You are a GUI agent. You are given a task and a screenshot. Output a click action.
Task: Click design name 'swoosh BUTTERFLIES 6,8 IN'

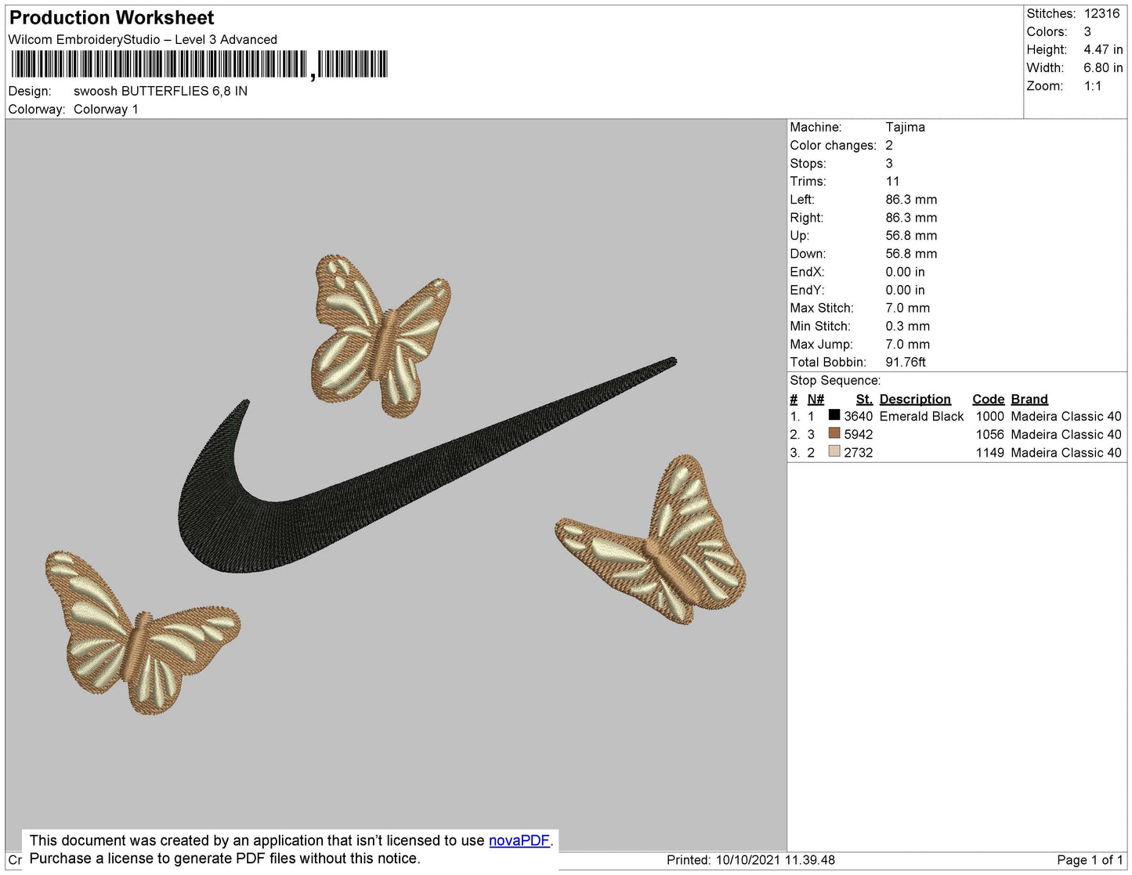pos(161,91)
